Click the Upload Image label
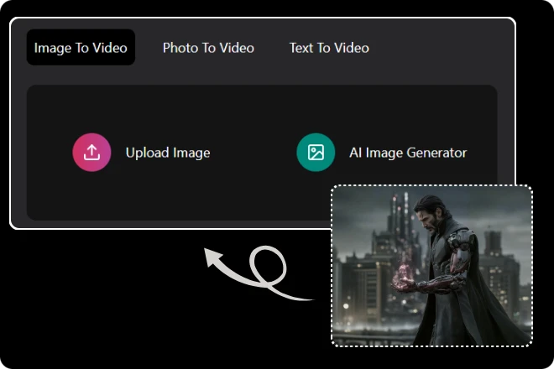 pos(168,153)
